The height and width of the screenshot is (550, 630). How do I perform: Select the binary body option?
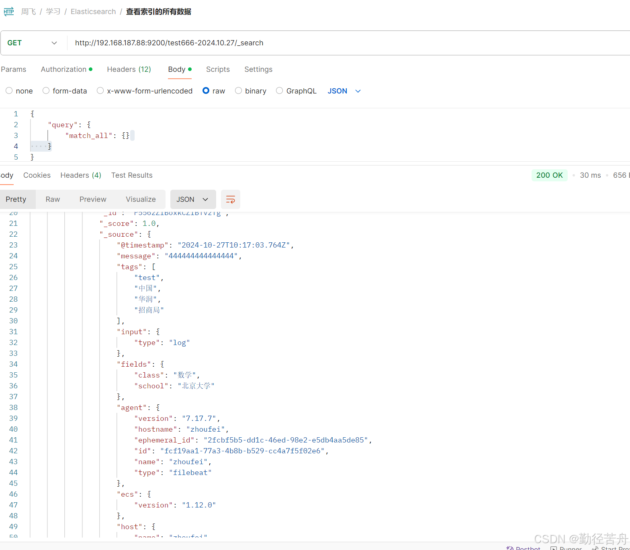(x=251, y=91)
